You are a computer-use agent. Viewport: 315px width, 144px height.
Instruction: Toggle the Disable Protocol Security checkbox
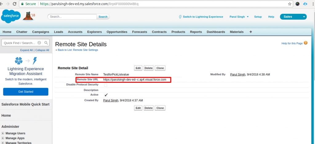click(x=106, y=85)
